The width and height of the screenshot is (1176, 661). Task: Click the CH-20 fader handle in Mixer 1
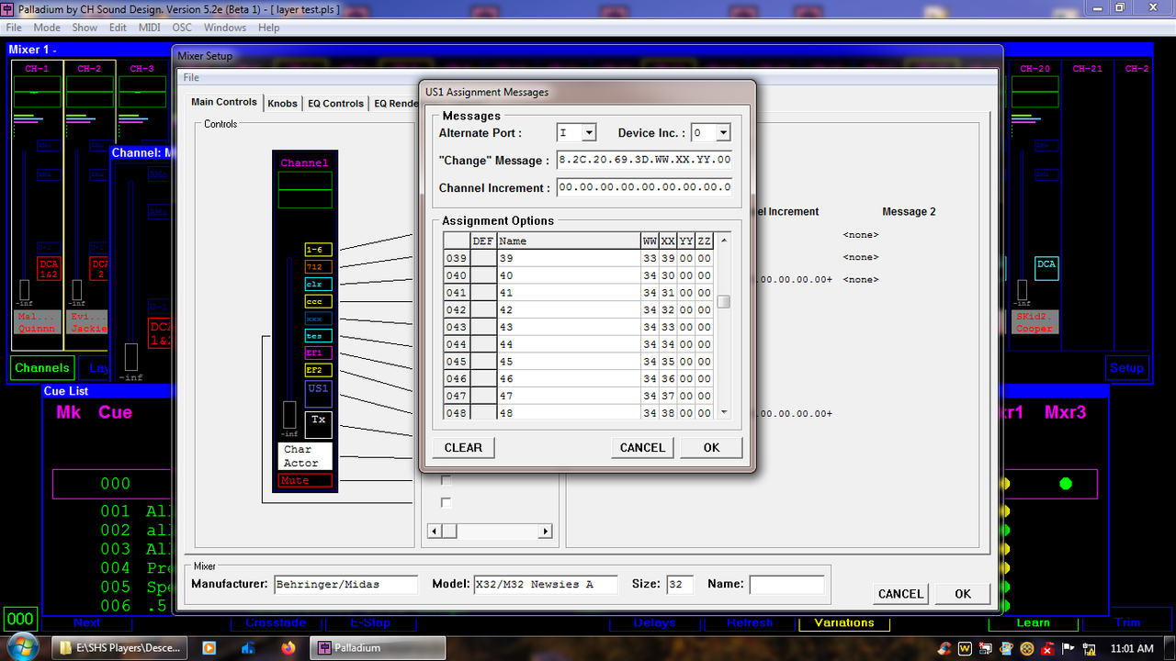[x=1022, y=289]
